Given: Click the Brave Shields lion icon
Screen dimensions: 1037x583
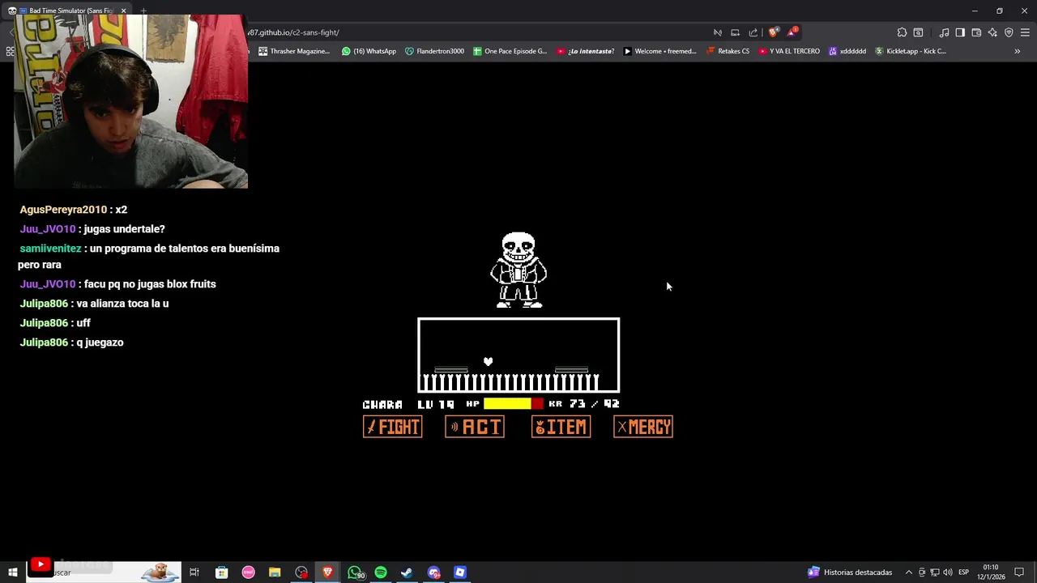Looking at the screenshot, I should coord(774,32).
